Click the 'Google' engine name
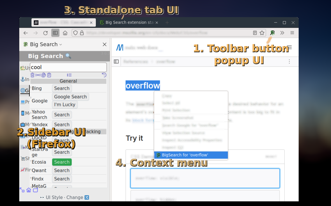 tap(40, 101)
